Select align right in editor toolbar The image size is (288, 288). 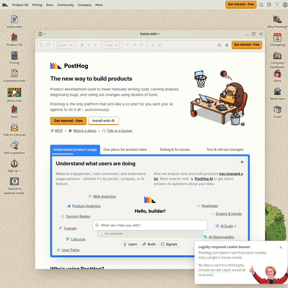click(x=141, y=45)
